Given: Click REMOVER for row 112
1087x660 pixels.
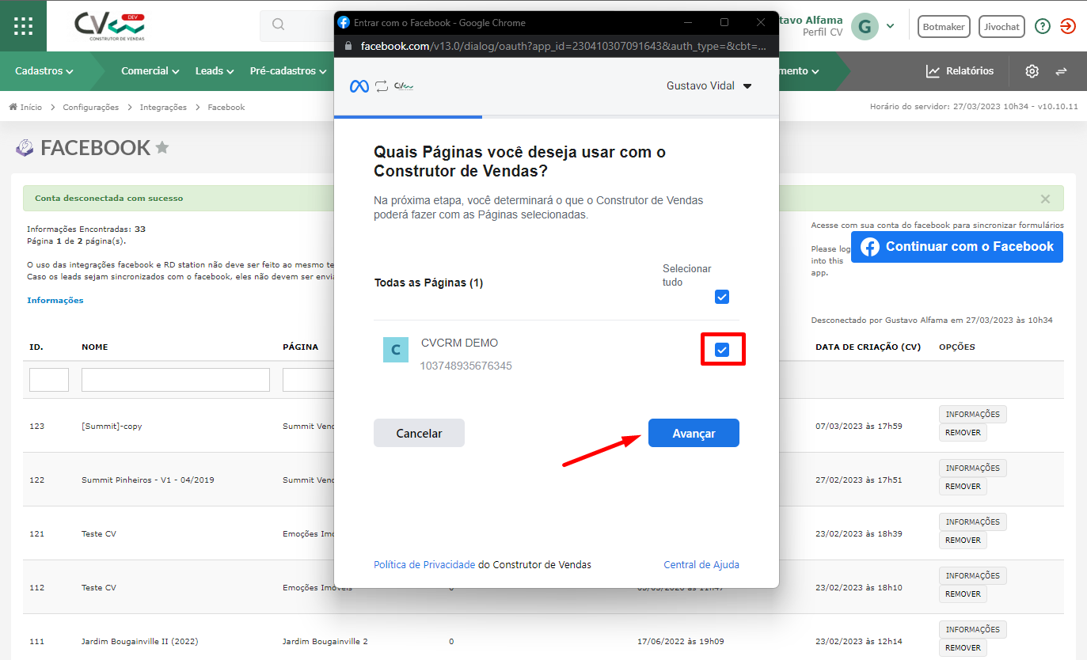Looking at the screenshot, I should (x=963, y=594).
